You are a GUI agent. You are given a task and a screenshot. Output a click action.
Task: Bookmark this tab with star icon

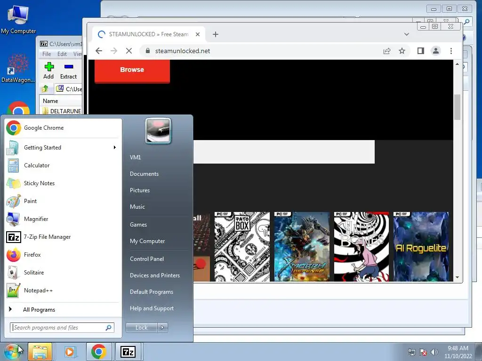pyautogui.click(x=402, y=51)
